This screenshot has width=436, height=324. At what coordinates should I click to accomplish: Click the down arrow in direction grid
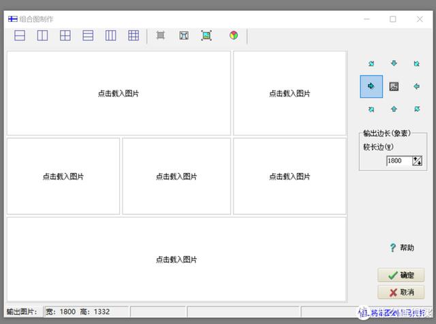coord(394,63)
